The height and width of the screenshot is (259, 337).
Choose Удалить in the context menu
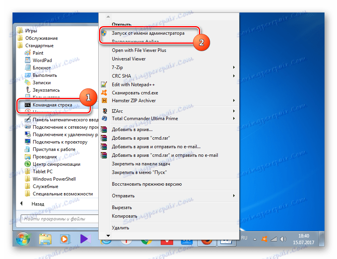coord(121,228)
